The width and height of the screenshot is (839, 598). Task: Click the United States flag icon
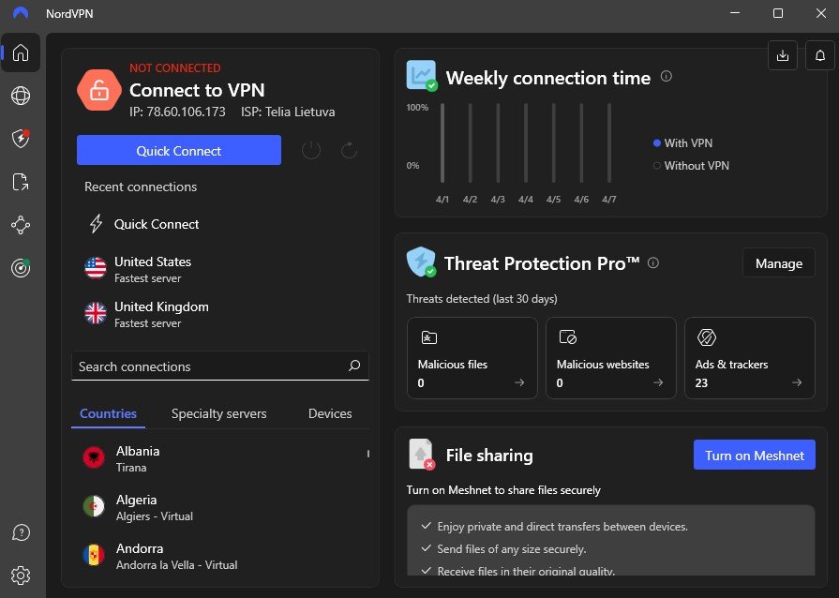96,268
